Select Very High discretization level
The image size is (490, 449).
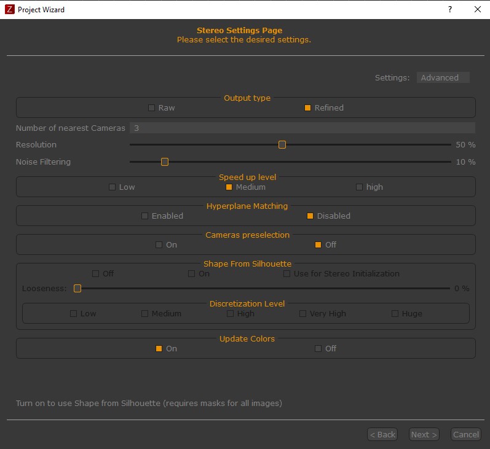[x=303, y=314]
